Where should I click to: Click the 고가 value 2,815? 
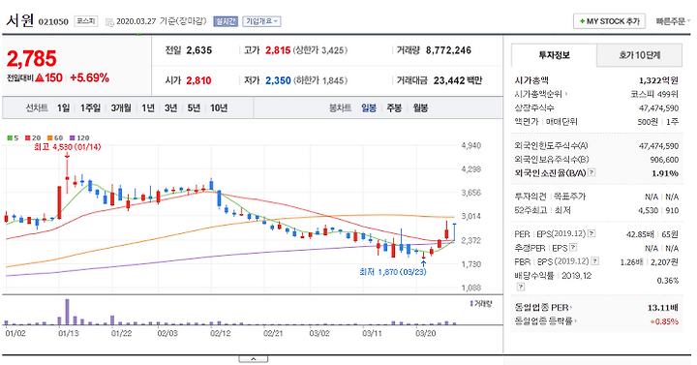tap(278, 50)
